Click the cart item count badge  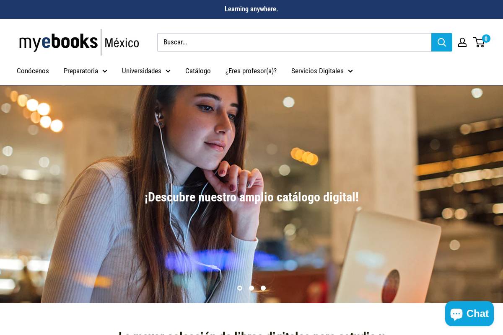pos(486,39)
